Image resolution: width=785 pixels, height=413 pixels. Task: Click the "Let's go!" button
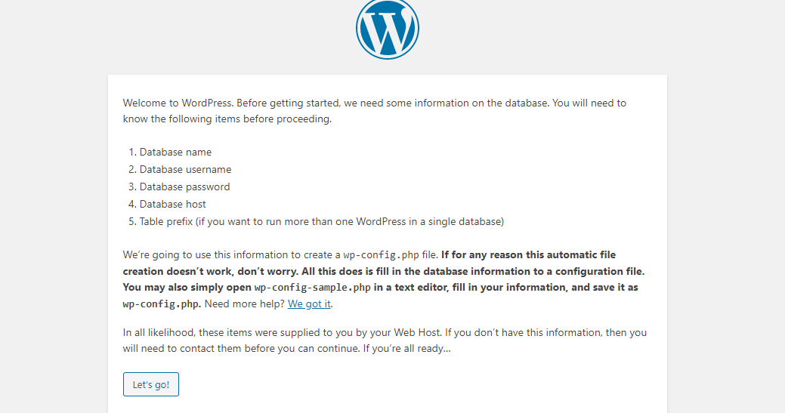tap(150, 384)
